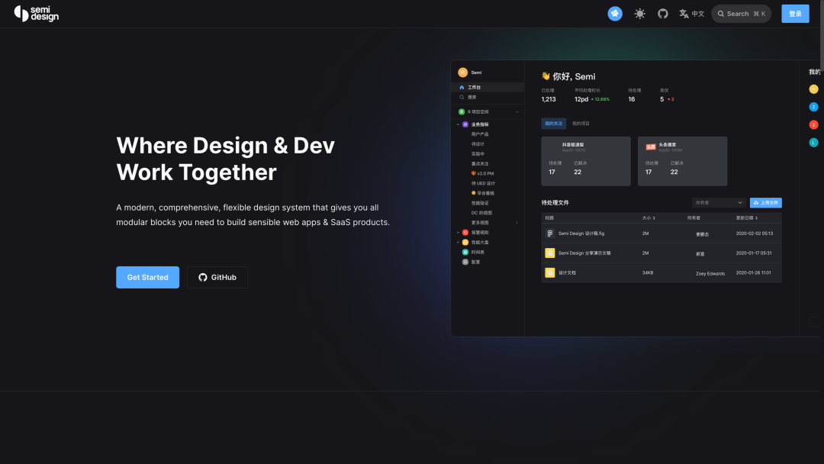Select the 待设计 tree item
Screen dimensions: 824x464
pos(478,144)
